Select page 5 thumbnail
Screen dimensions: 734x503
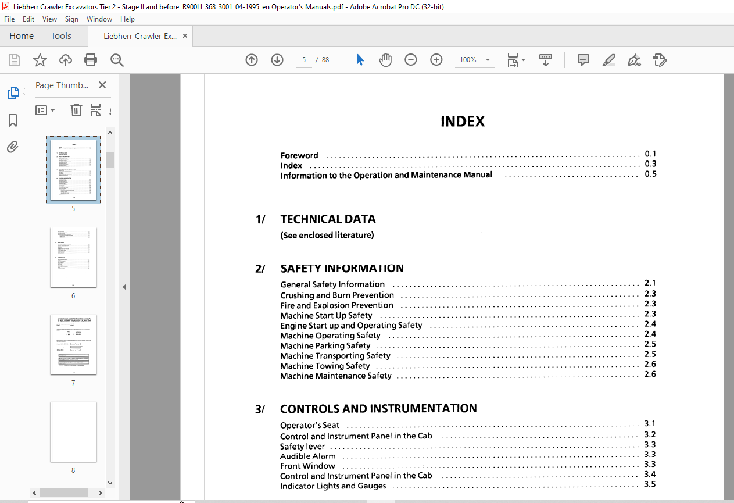[x=73, y=170]
